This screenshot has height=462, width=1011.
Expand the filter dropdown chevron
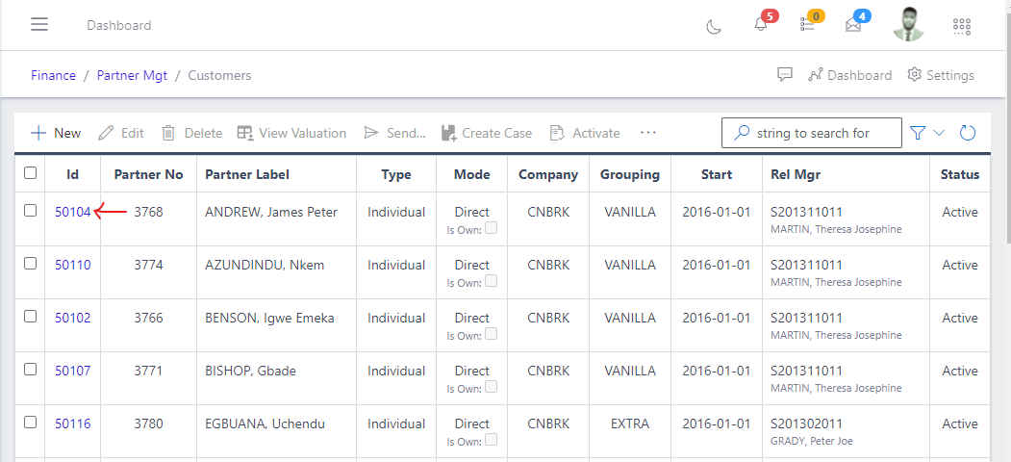click(x=939, y=133)
